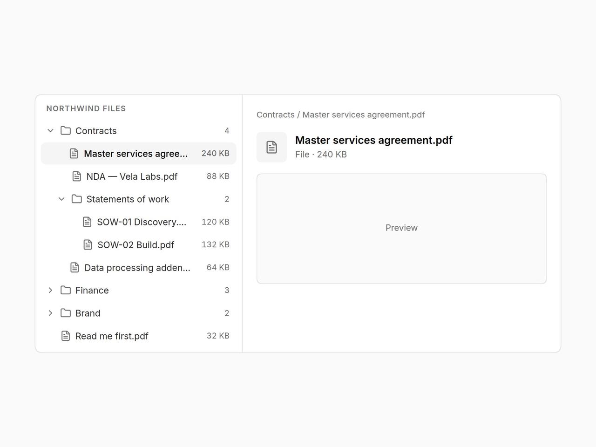Click the bold Master services agreement.pdf title
Image resolution: width=596 pixels, height=447 pixels.
(374, 140)
